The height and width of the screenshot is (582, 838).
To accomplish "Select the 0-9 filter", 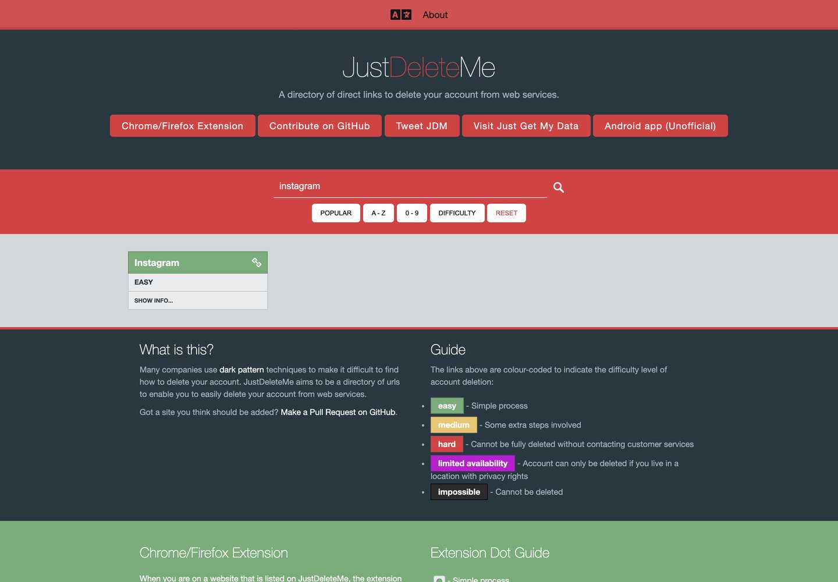I will coord(412,213).
